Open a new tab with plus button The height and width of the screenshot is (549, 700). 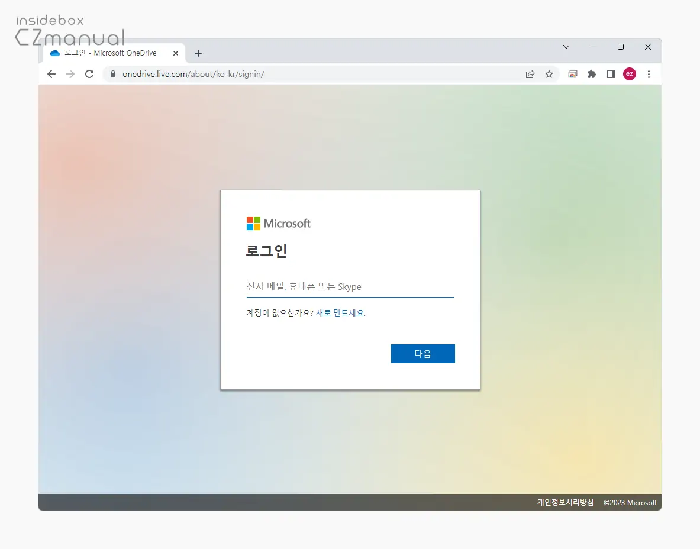pos(198,53)
